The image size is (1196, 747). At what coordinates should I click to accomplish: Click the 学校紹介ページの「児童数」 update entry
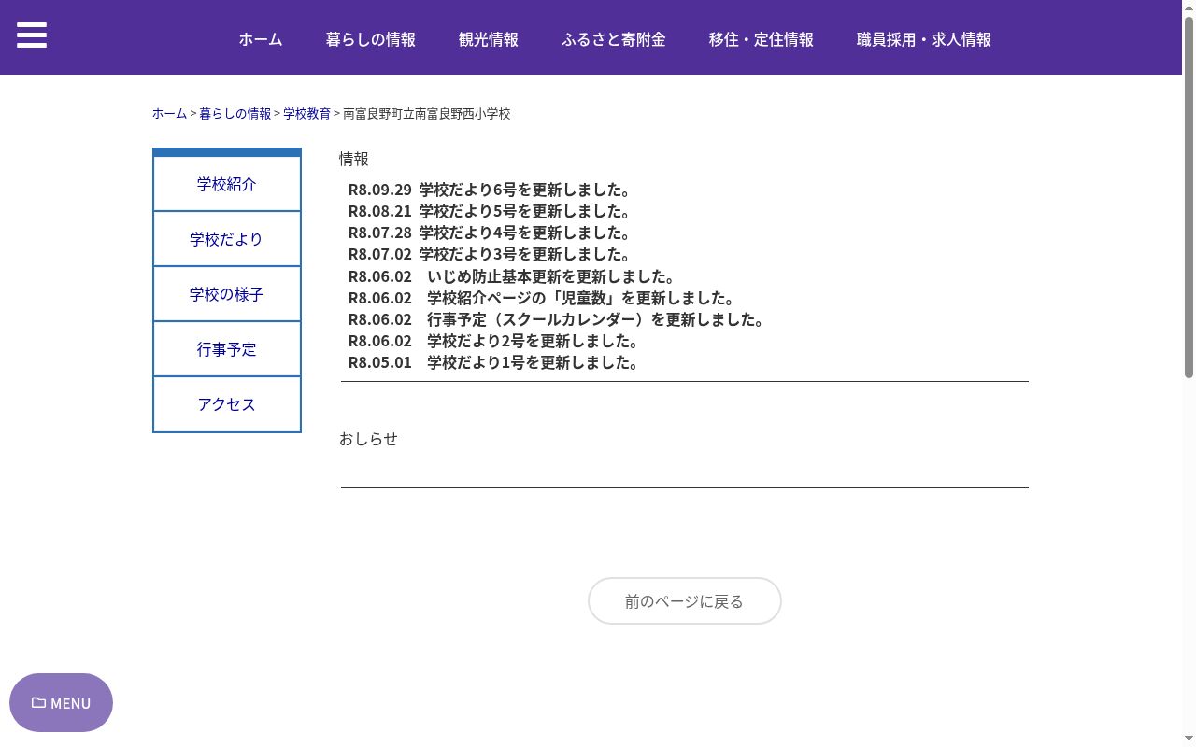pos(544,298)
